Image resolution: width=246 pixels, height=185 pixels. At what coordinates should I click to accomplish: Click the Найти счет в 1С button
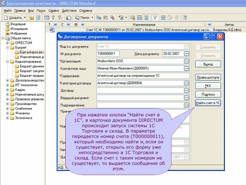pyautogui.click(x=208, y=103)
